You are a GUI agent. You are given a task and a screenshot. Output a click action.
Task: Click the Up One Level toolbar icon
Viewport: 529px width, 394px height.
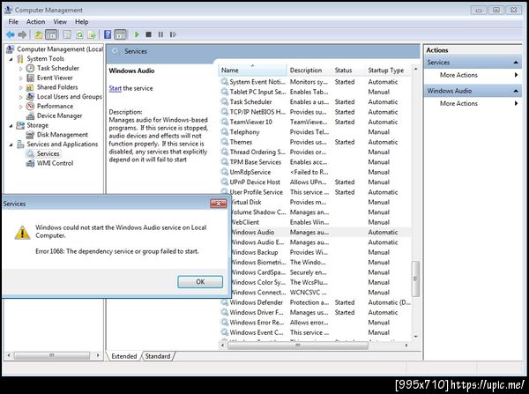(x=39, y=34)
